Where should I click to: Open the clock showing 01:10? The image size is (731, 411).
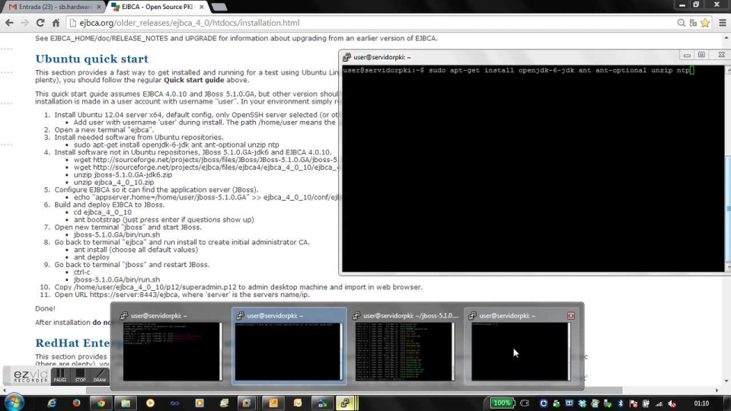(x=701, y=403)
